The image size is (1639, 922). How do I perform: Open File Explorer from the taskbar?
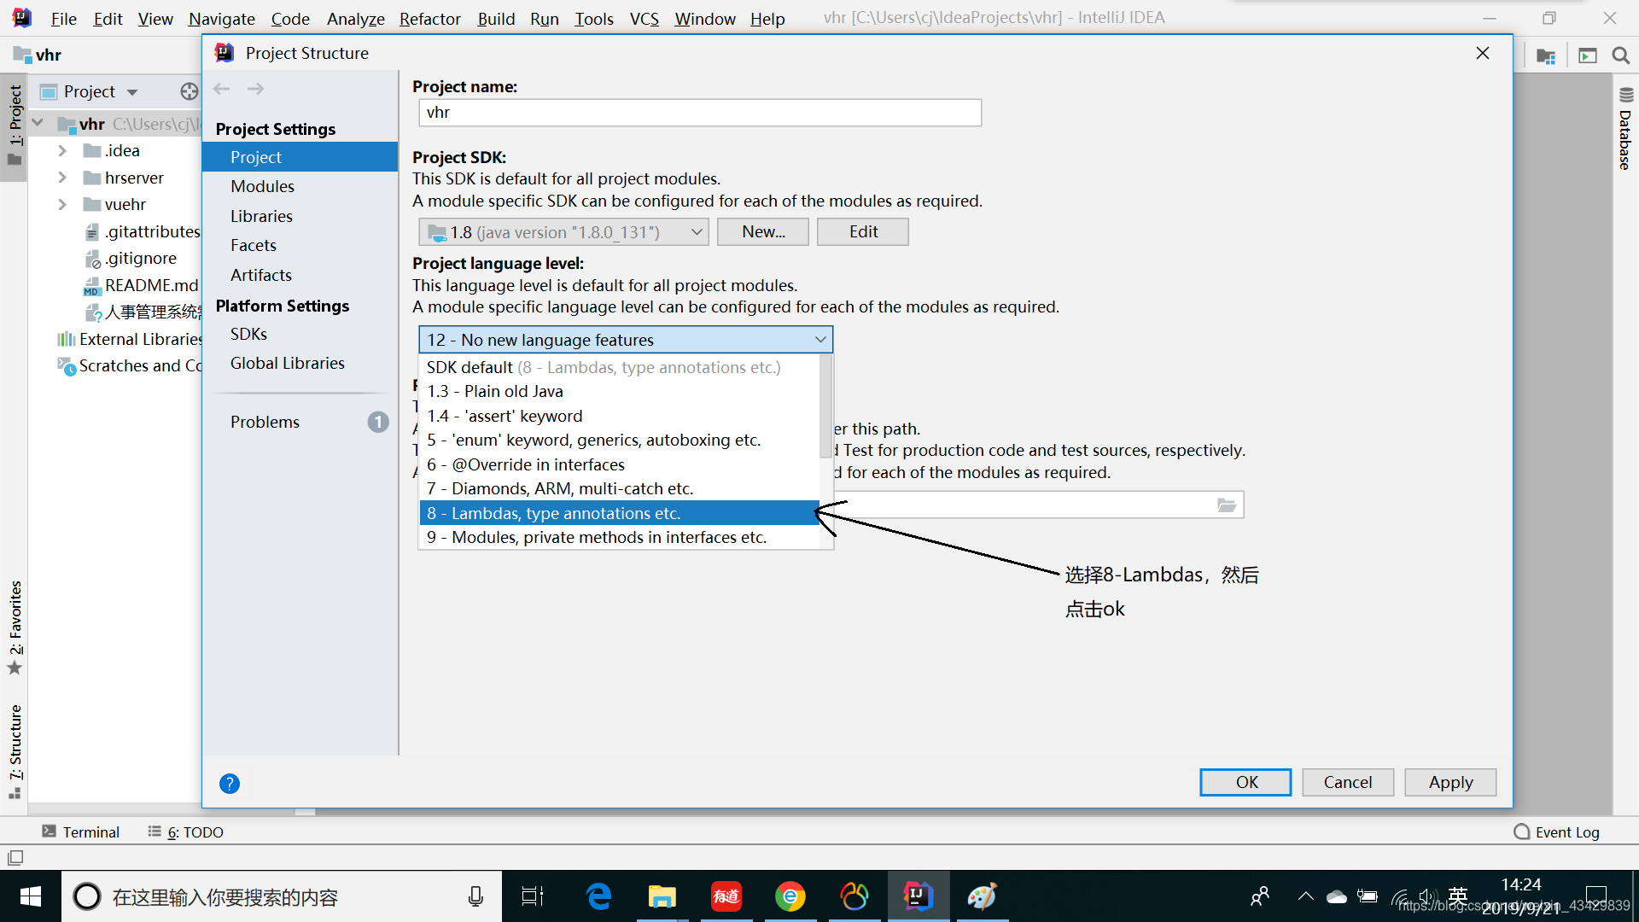pos(662,896)
